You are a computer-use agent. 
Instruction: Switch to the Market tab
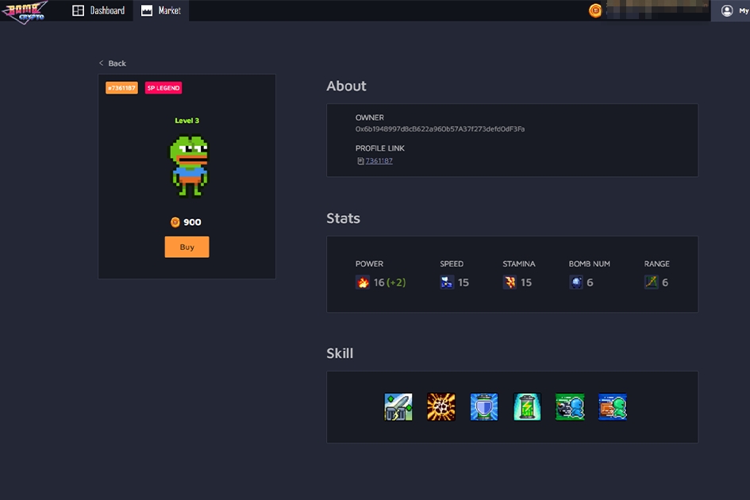(160, 10)
